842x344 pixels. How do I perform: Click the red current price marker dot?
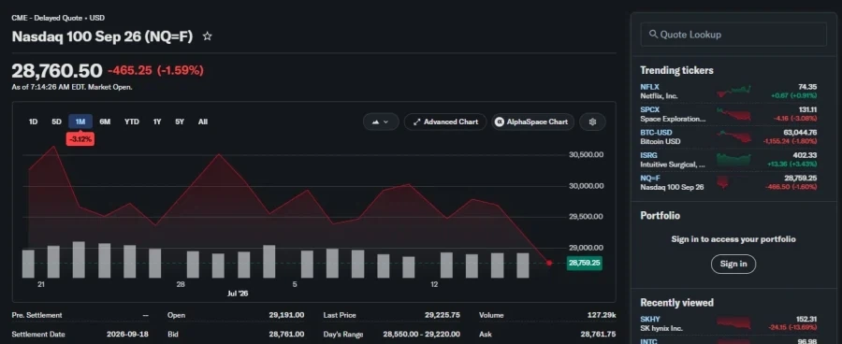click(x=549, y=263)
